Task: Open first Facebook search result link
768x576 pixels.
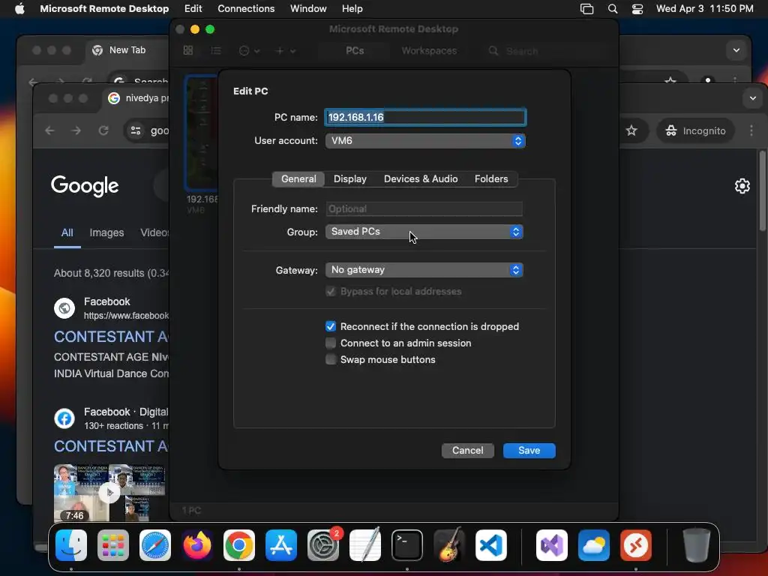Action: click(111, 337)
